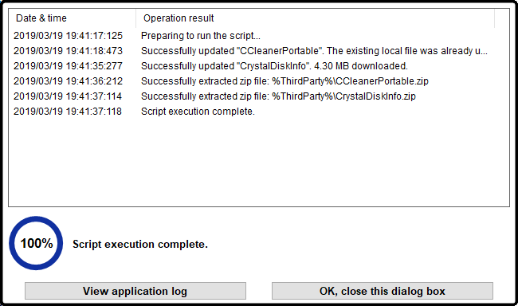Select the Preparing to run the script row

coord(259,36)
